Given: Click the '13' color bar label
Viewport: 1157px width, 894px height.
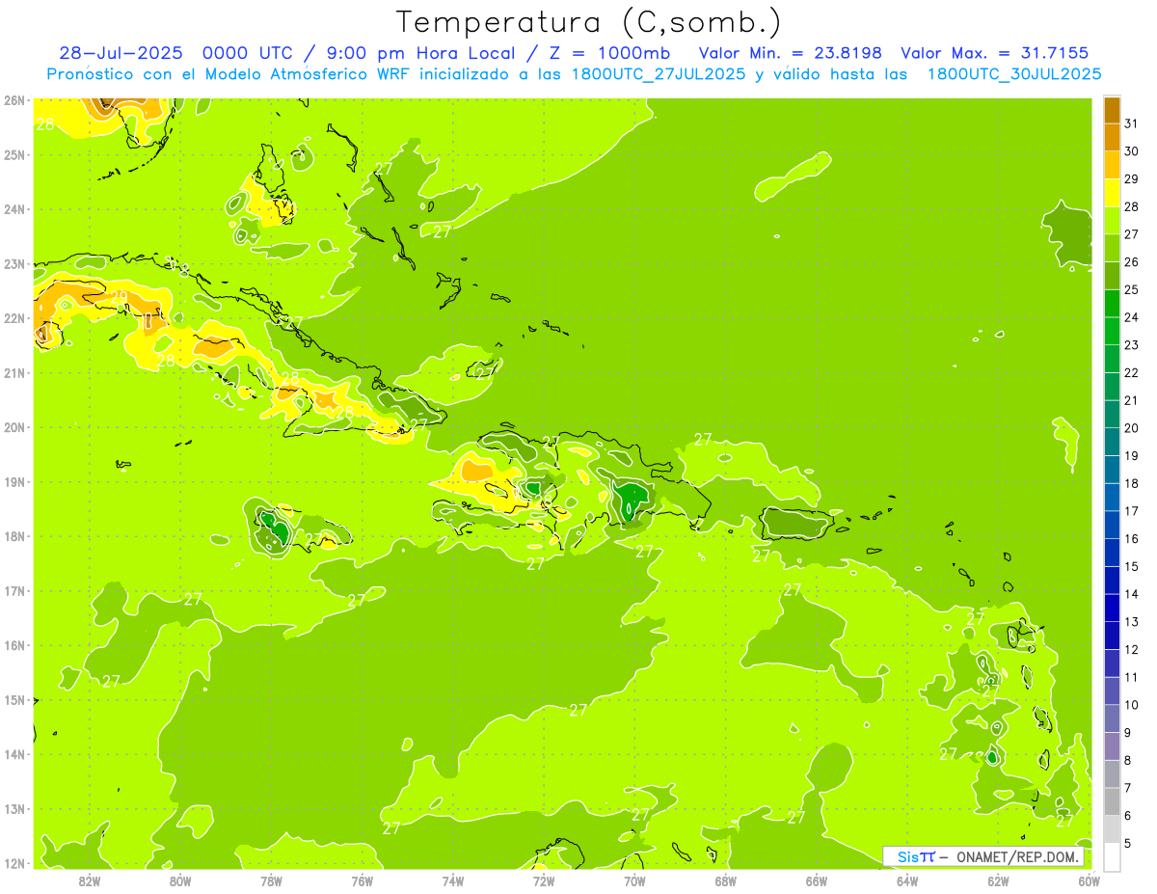Looking at the screenshot, I should pyautogui.click(x=1132, y=622).
